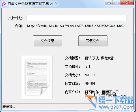Click the example wenku.baidu.com URL text
136x112 pixels.
click(x=75, y=26)
